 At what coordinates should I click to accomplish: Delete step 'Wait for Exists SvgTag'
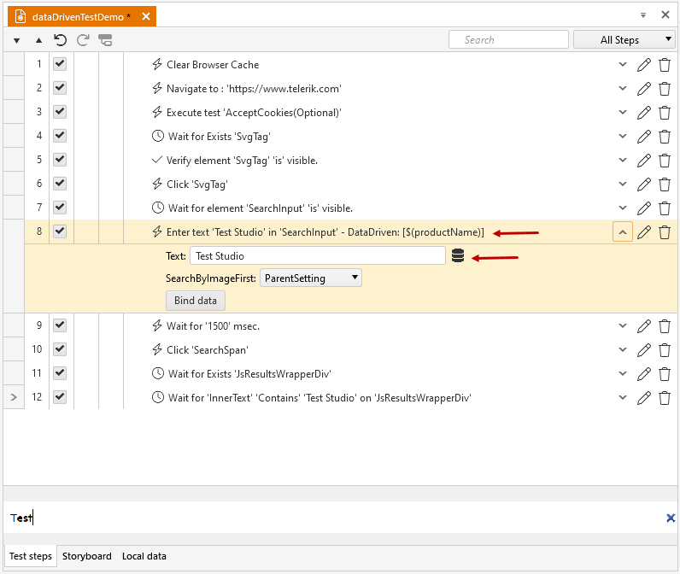click(x=665, y=137)
